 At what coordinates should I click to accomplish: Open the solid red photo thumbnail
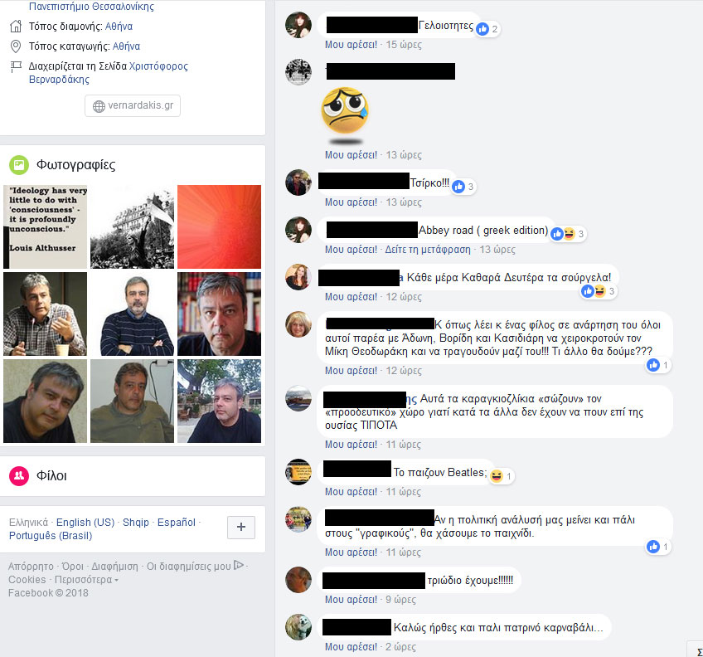point(219,226)
